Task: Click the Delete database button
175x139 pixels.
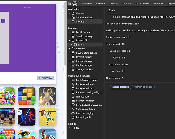Action: pyautogui.click(x=120, y=87)
